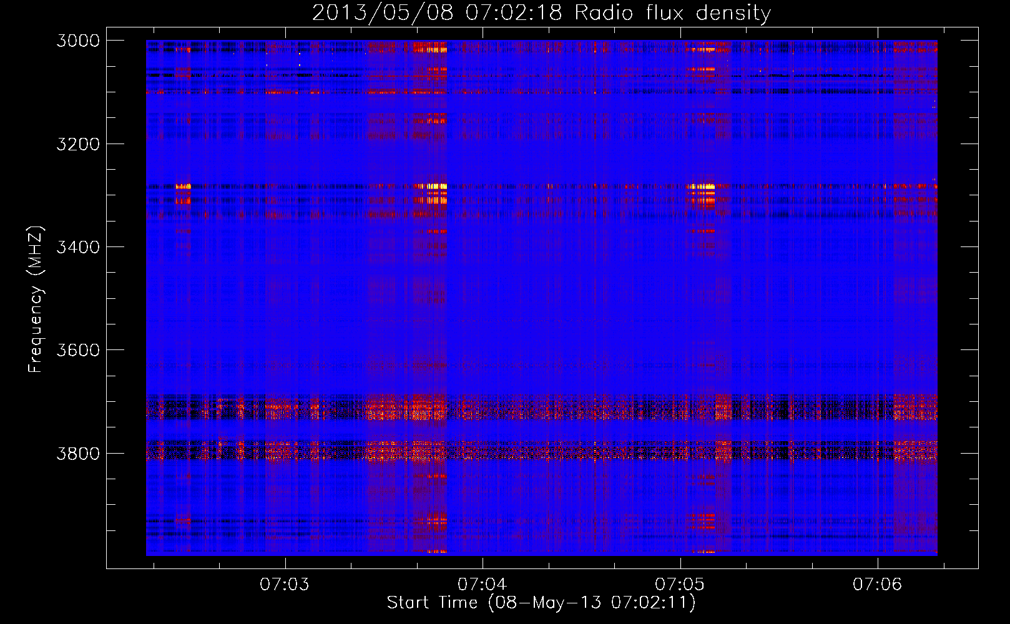Click the 07:06 time axis label

pyautogui.click(x=878, y=584)
